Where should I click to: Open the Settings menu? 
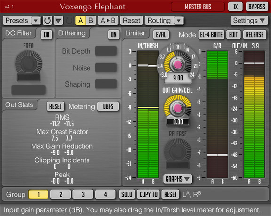click(x=249, y=21)
